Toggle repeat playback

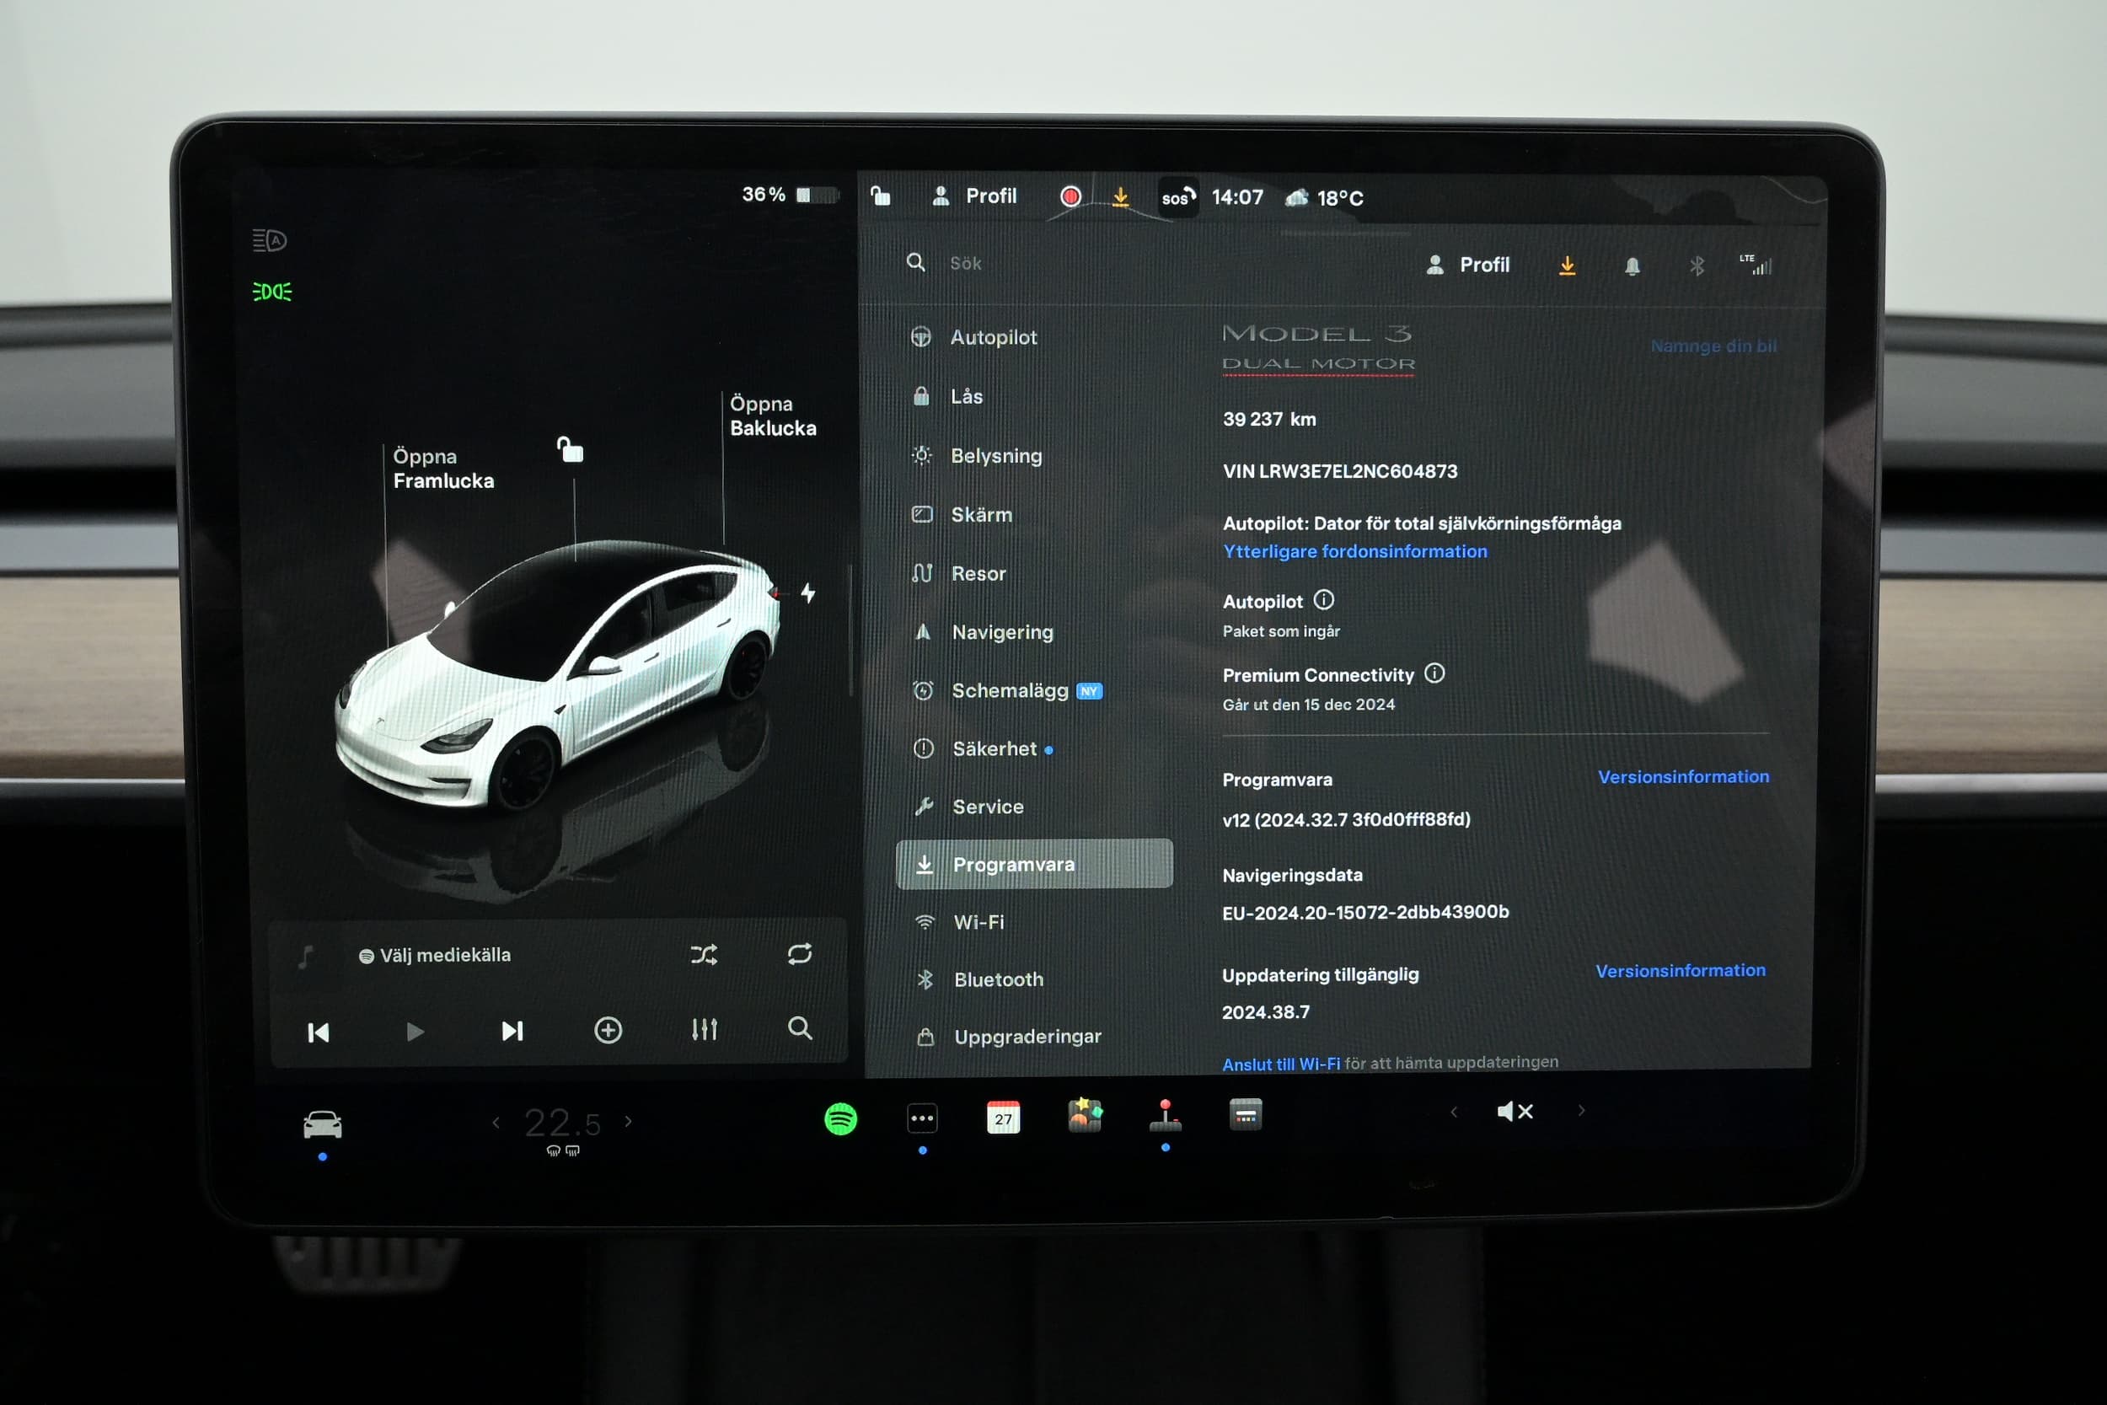(x=799, y=953)
